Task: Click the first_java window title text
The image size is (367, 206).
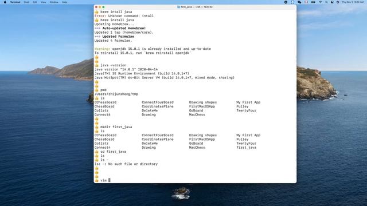Action: pos(197,7)
